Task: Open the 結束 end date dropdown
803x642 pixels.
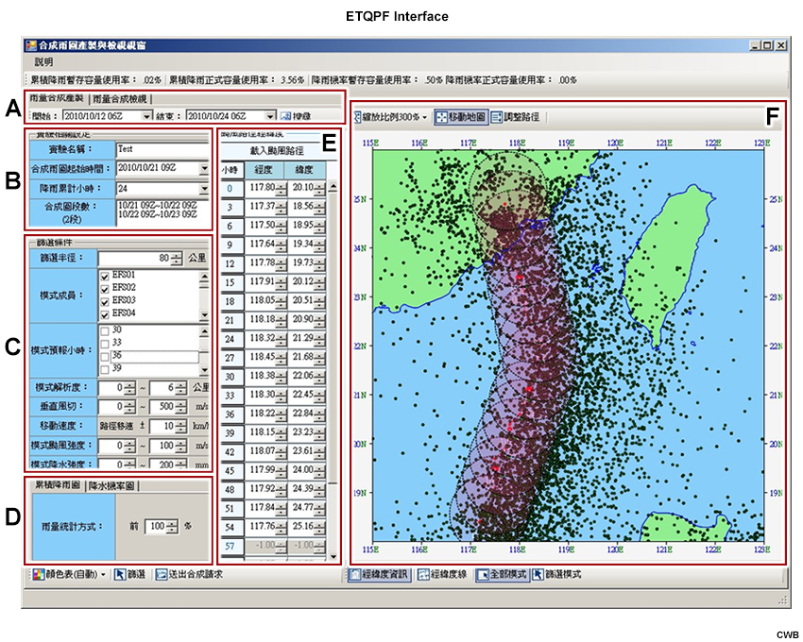Action: pos(271,116)
